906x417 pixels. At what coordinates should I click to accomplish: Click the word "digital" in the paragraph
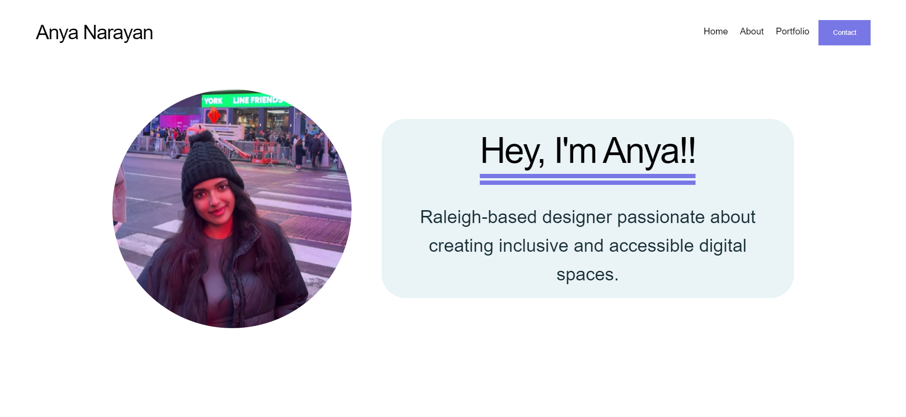[x=723, y=246]
